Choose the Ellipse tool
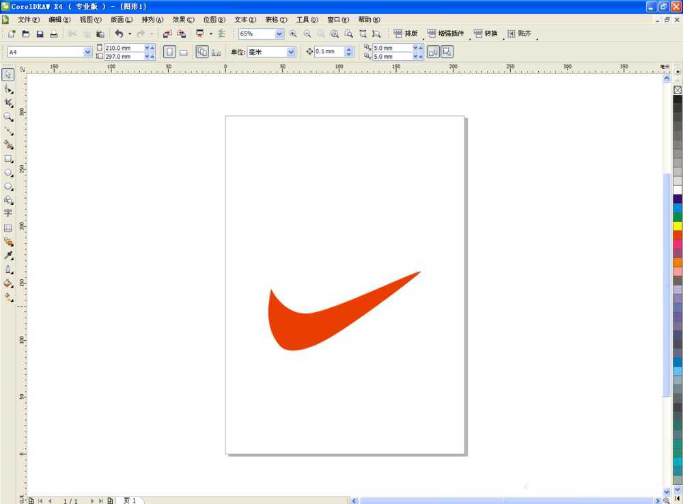This screenshot has width=683, height=504. pyautogui.click(x=8, y=173)
